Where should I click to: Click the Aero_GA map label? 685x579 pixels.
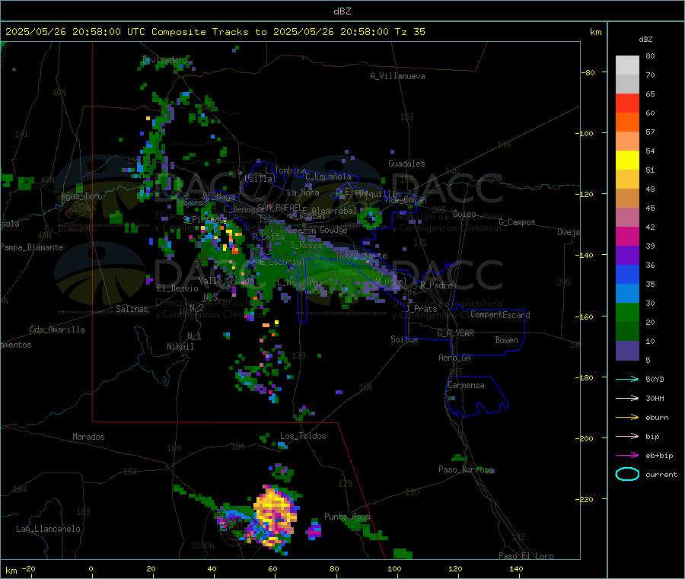(x=454, y=358)
